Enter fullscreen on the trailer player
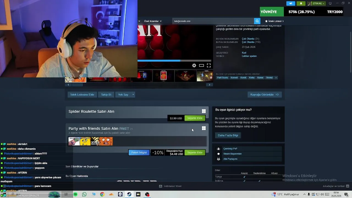Viewport: 352px width, 198px height. [x=209, y=65]
